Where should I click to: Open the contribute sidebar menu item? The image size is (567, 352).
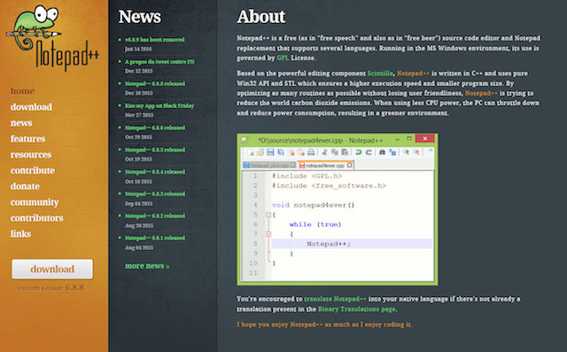tap(33, 170)
